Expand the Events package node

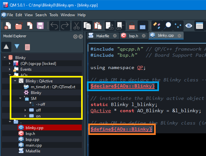pyautogui.click(x=10, y=69)
